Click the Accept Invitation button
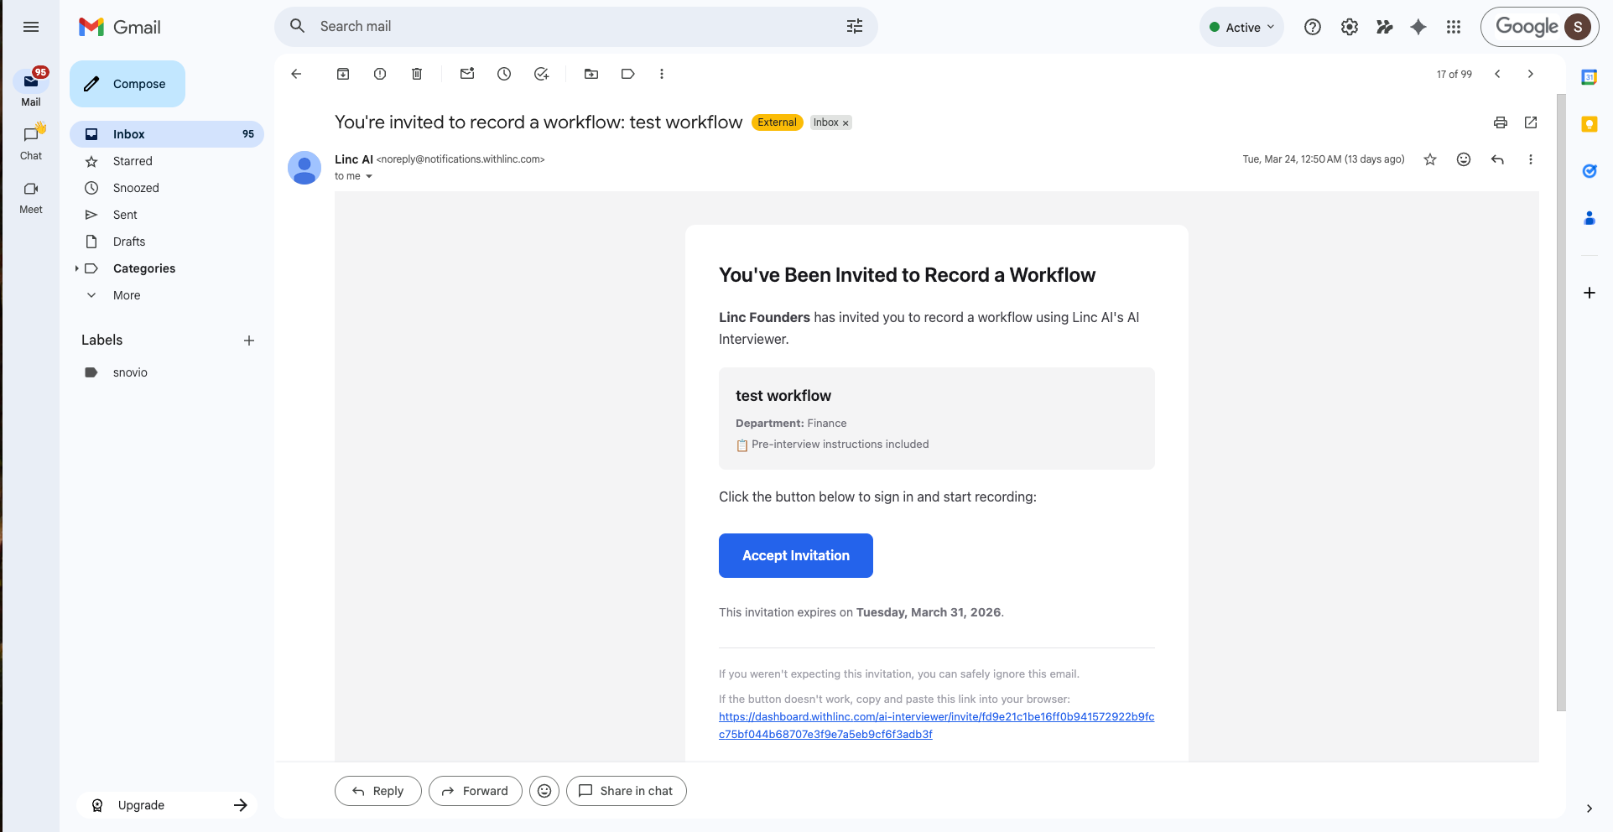 pyautogui.click(x=795, y=555)
